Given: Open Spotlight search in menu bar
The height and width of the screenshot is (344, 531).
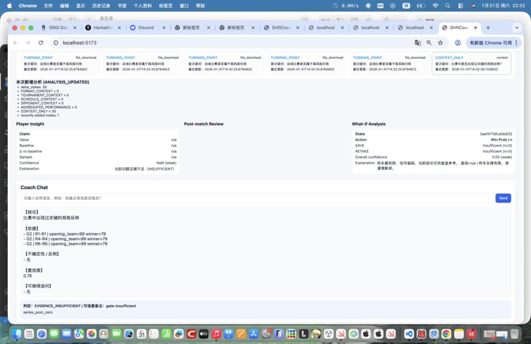Looking at the screenshot, I should 448,6.
